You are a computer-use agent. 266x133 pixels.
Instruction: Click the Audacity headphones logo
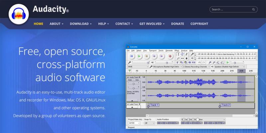tap(19, 14)
